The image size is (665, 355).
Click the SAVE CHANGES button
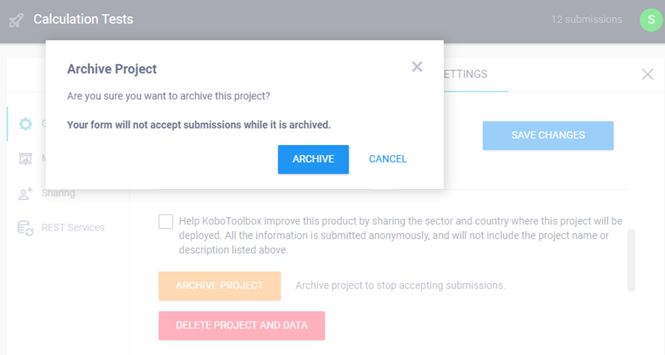pyautogui.click(x=547, y=135)
